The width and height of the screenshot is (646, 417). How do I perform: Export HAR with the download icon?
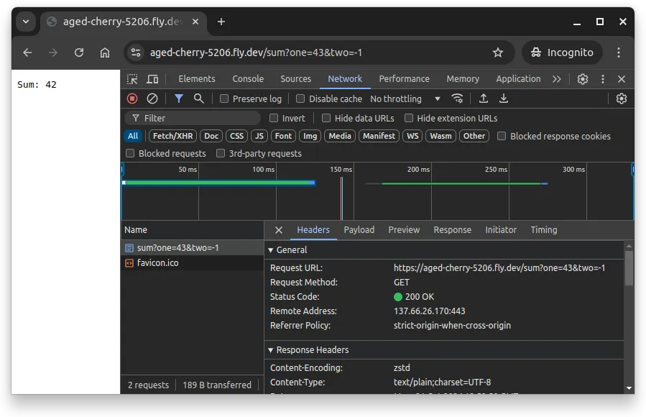(x=504, y=98)
